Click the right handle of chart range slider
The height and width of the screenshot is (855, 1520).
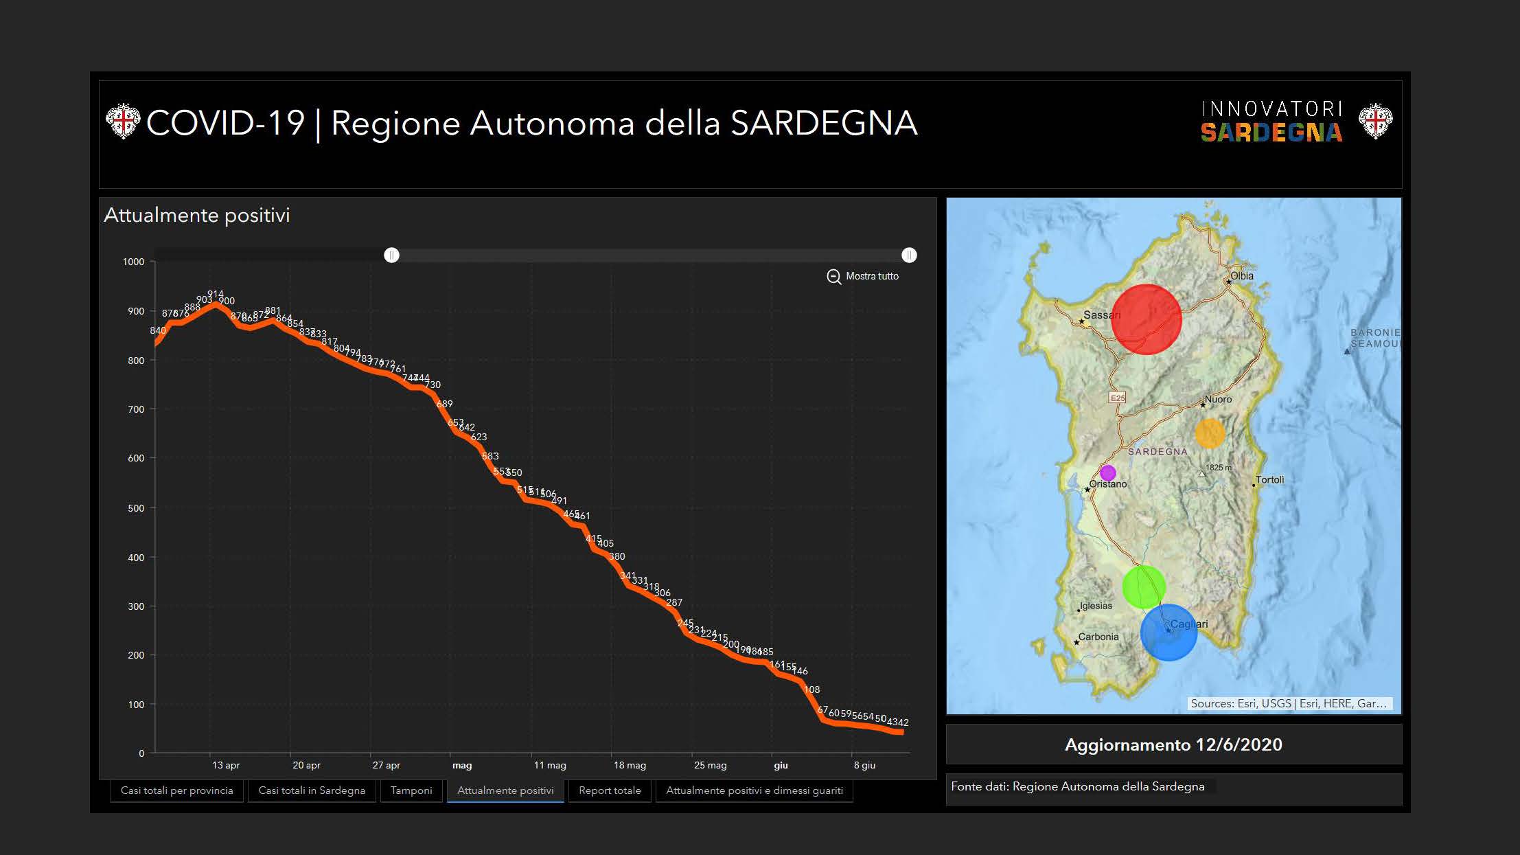909,255
